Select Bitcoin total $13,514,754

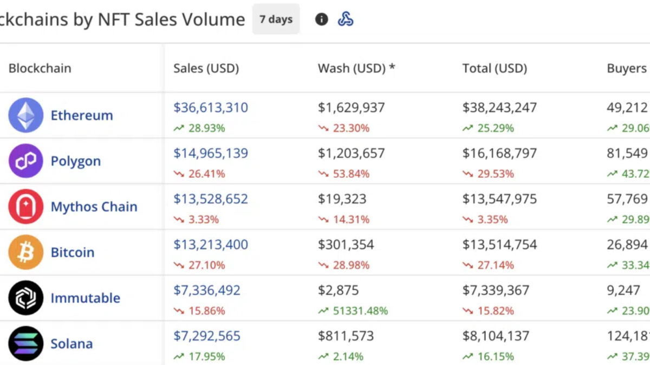[500, 244]
